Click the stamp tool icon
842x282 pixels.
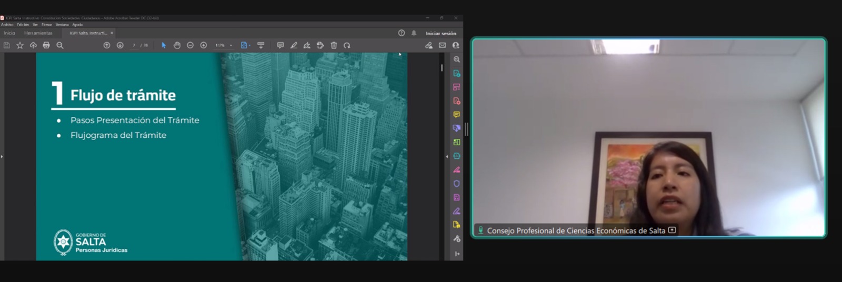(x=320, y=45)
